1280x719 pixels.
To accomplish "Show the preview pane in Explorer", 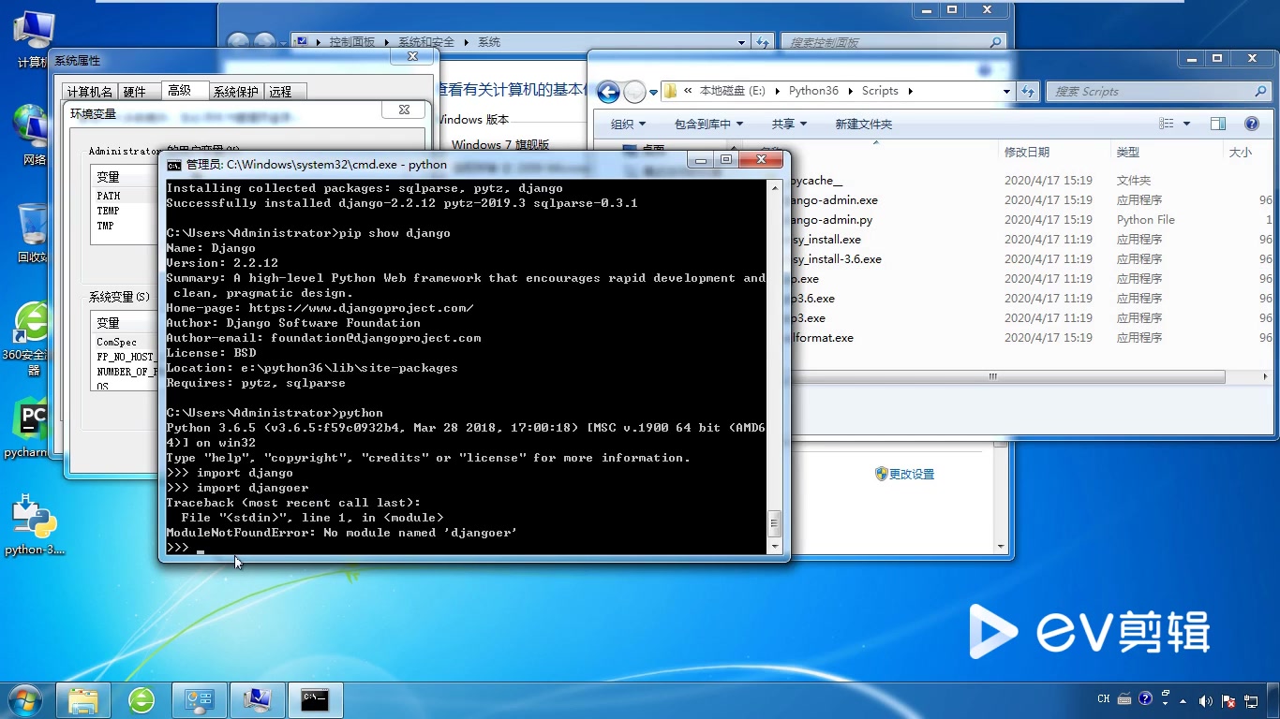I will pos(1217,124).
